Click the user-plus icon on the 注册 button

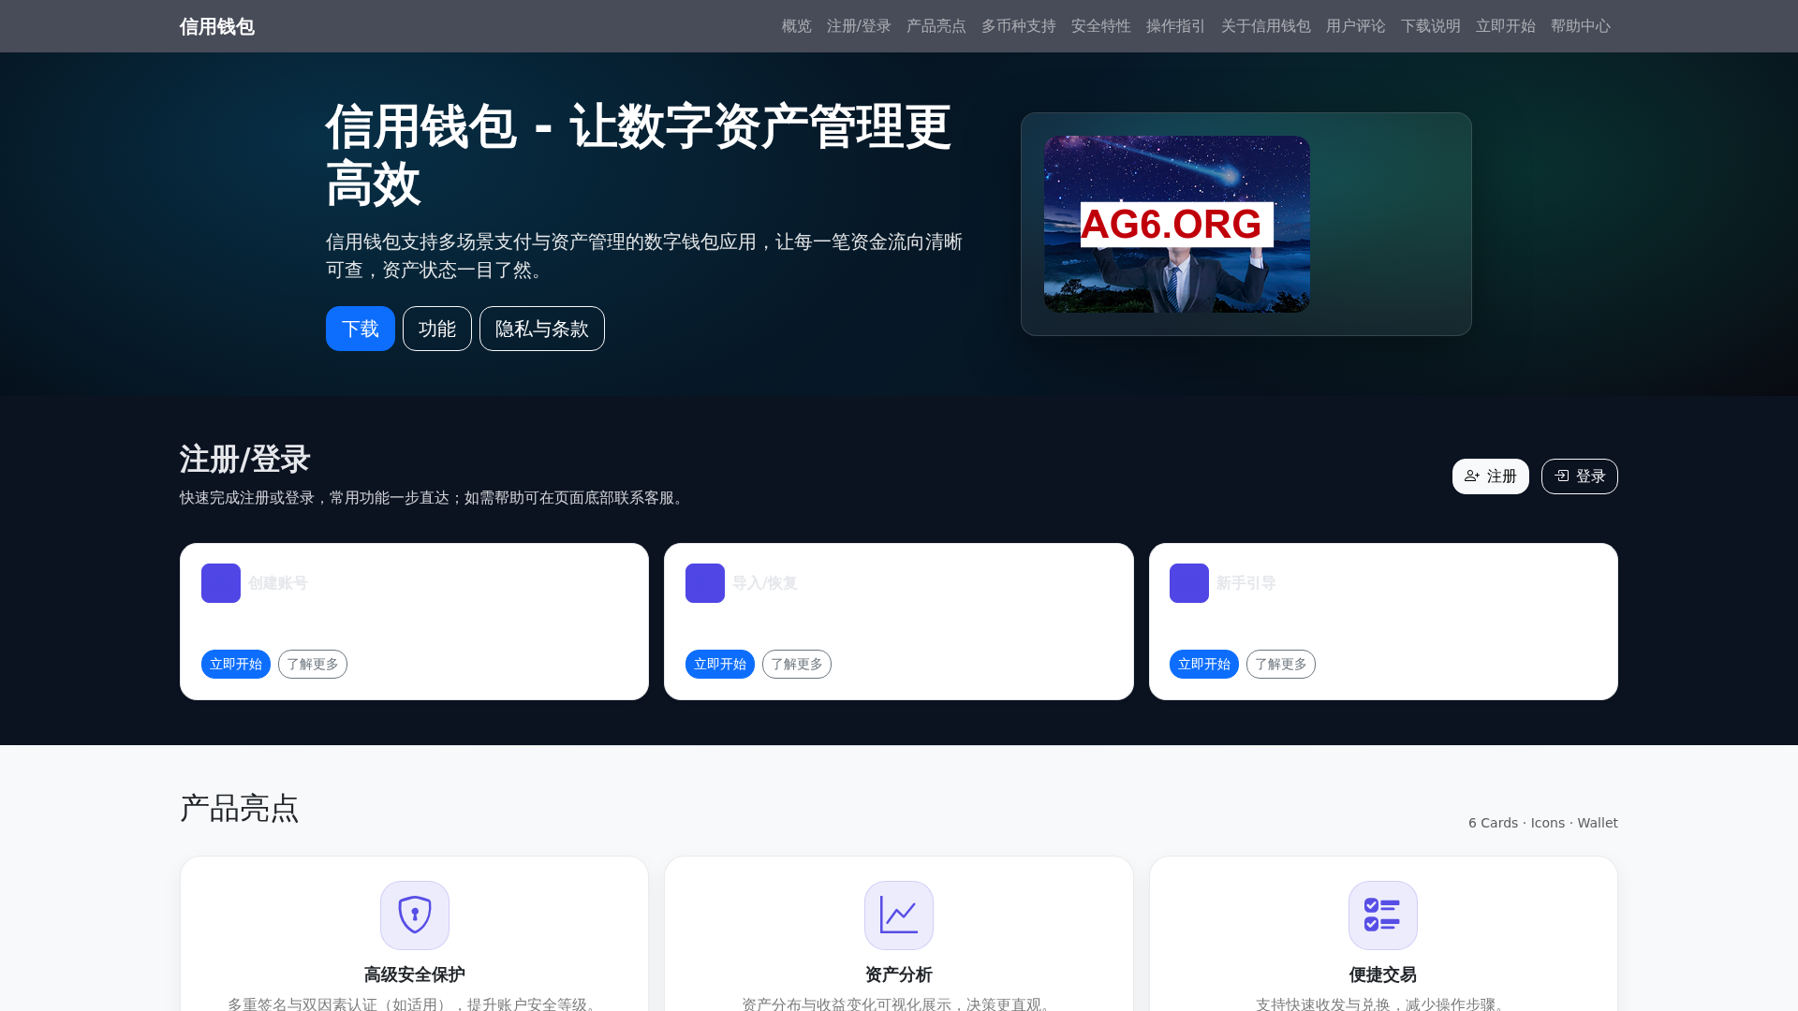[1472, 476]
